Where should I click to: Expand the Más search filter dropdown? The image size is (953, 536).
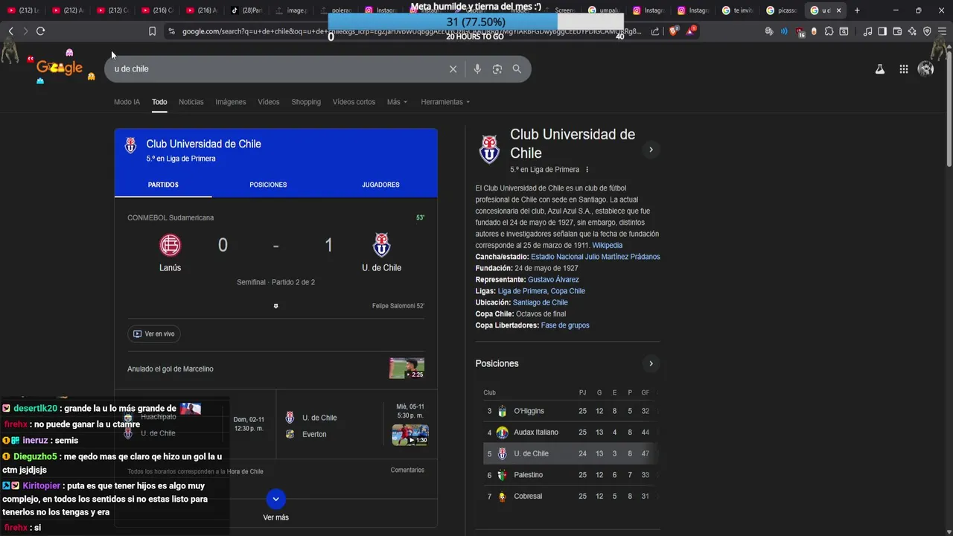point(397,102)
